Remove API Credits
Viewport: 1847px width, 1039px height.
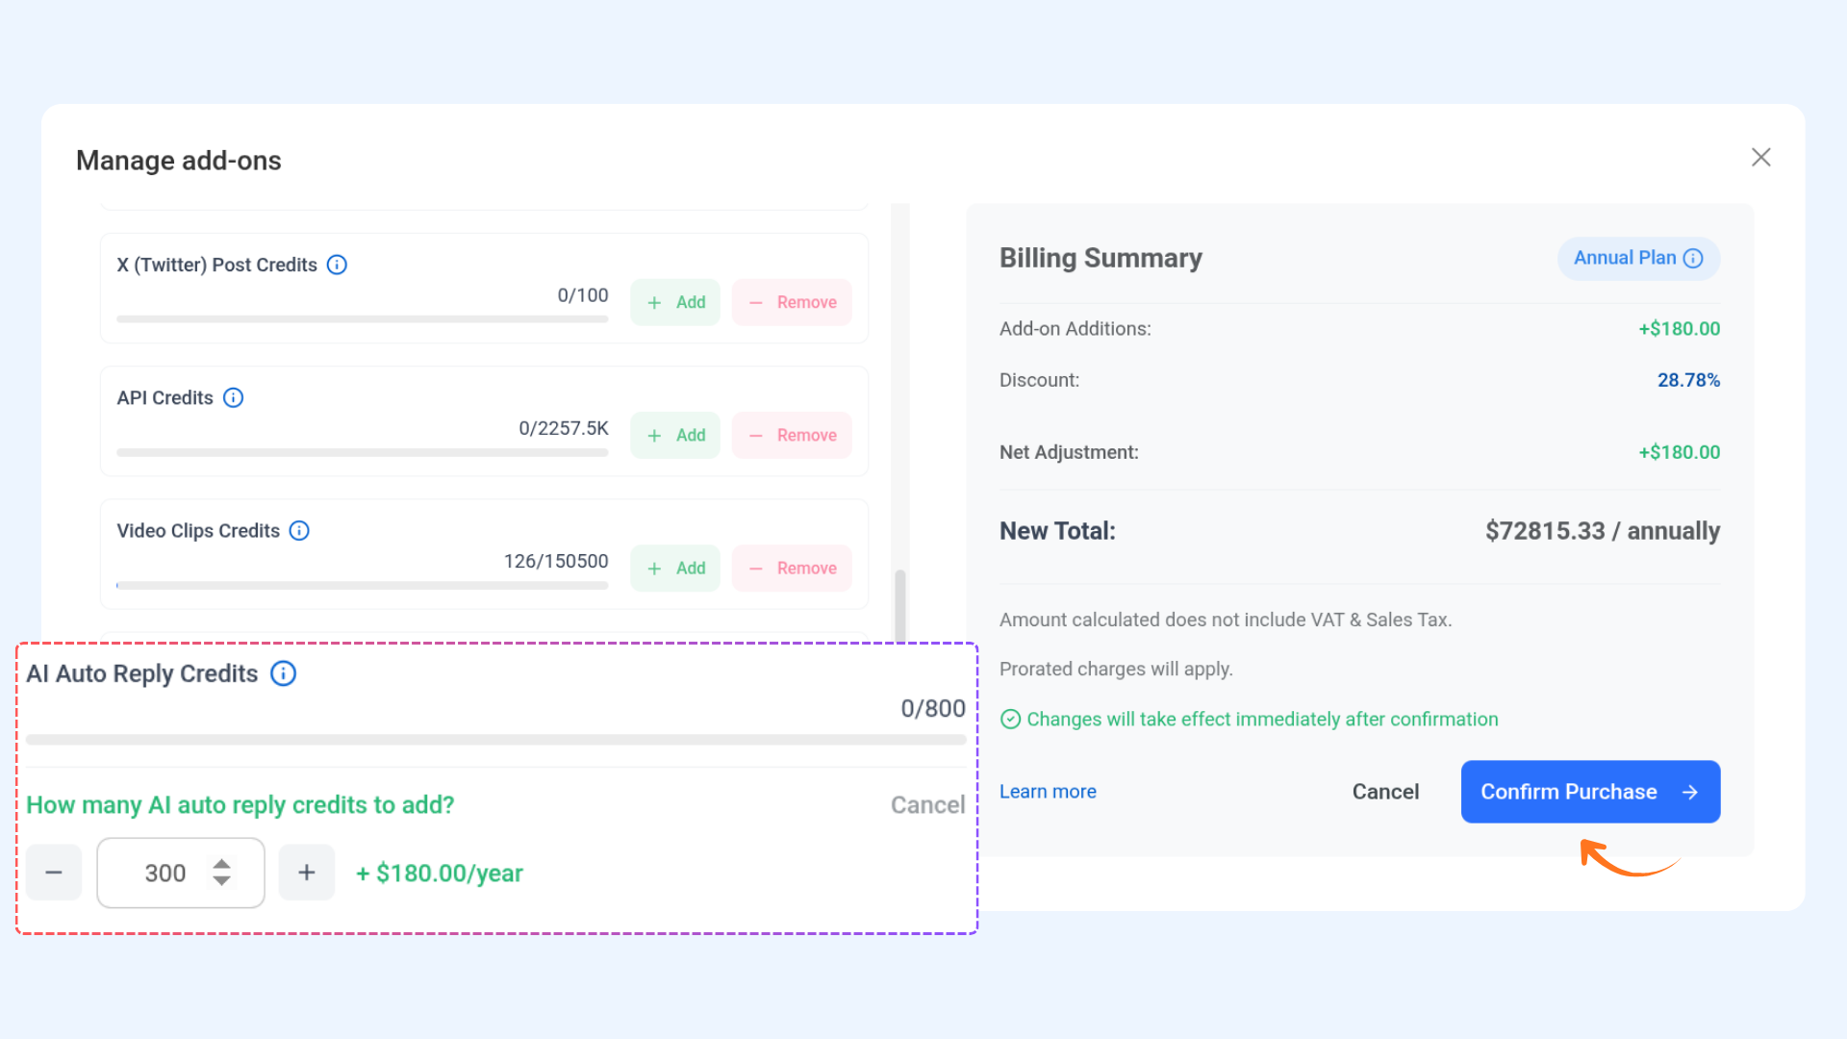[x=792, y=435]
